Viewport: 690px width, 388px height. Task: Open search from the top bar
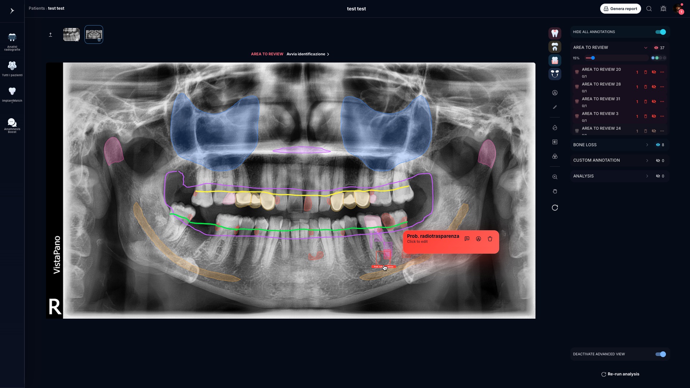coord(649,9)
